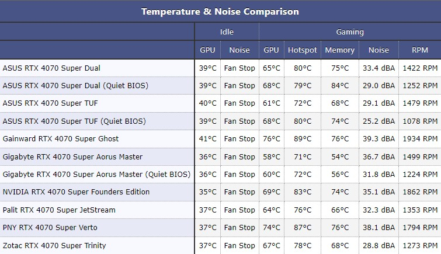This screenshot has height=254, width=441.
Task: Click NVIDIA RTX 4070 Super Founders Edition
Action: (76, 192)
